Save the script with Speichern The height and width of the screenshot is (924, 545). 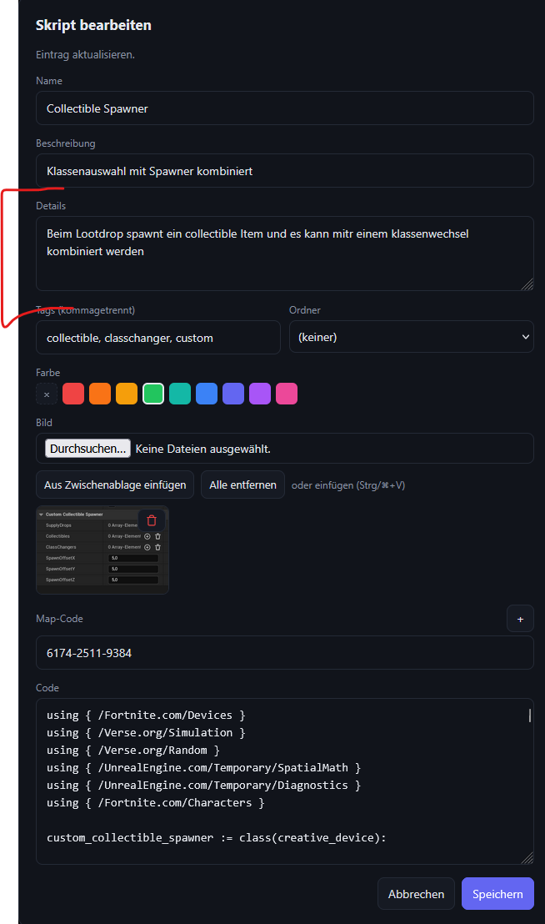point(497,894)
